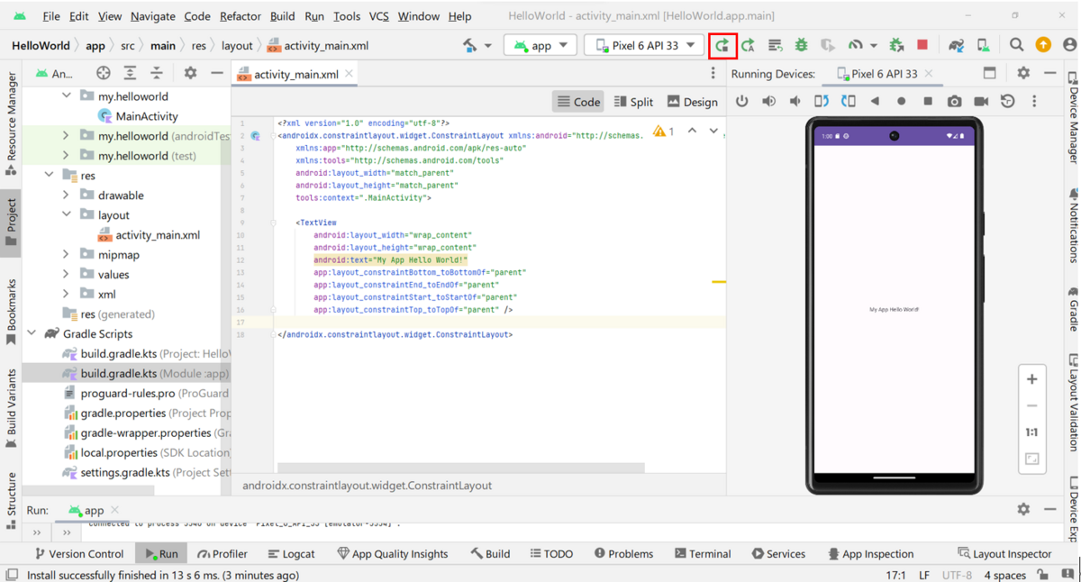This screenshot has width=1081, height=582.
Task: Expand the mipmap folder
Action: 66,255
